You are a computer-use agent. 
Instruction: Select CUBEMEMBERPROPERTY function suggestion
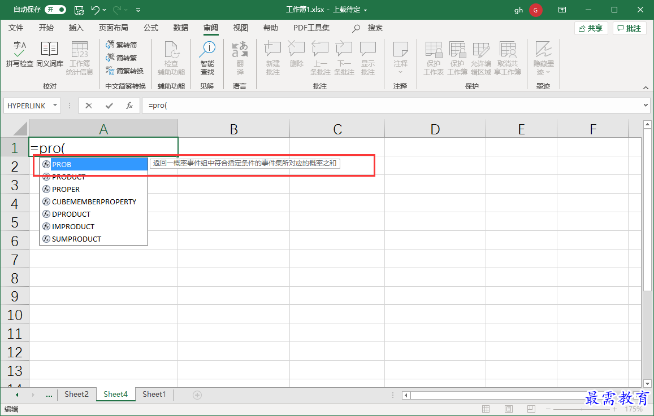(93, 202)
